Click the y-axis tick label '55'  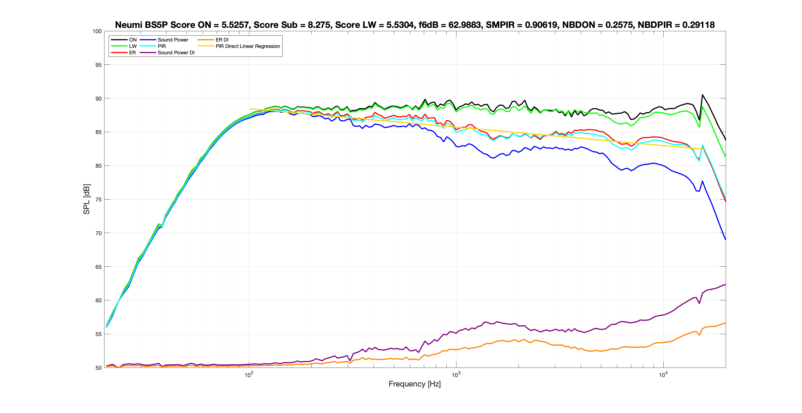(x=98, y=334)
